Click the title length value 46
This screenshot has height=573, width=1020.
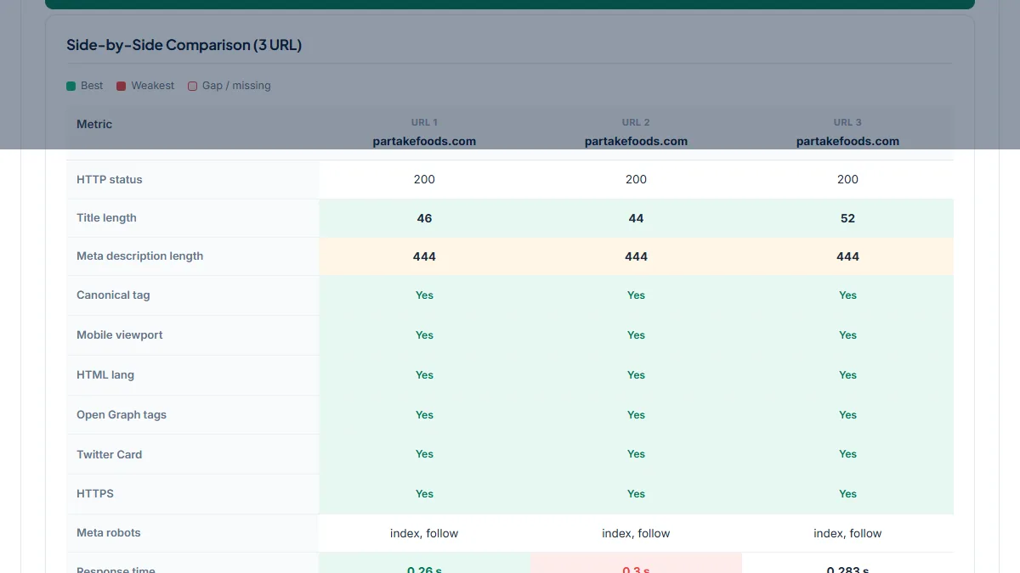(424, 218)
